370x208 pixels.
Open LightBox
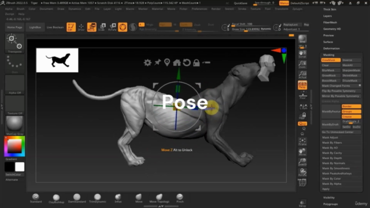click(35, 27)
